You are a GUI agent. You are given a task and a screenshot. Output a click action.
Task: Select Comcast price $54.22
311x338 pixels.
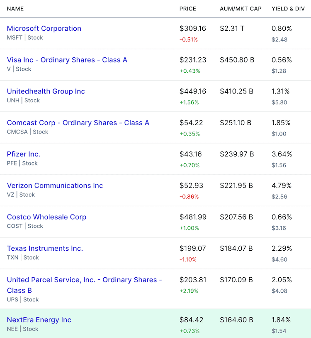tap(191, 123)
